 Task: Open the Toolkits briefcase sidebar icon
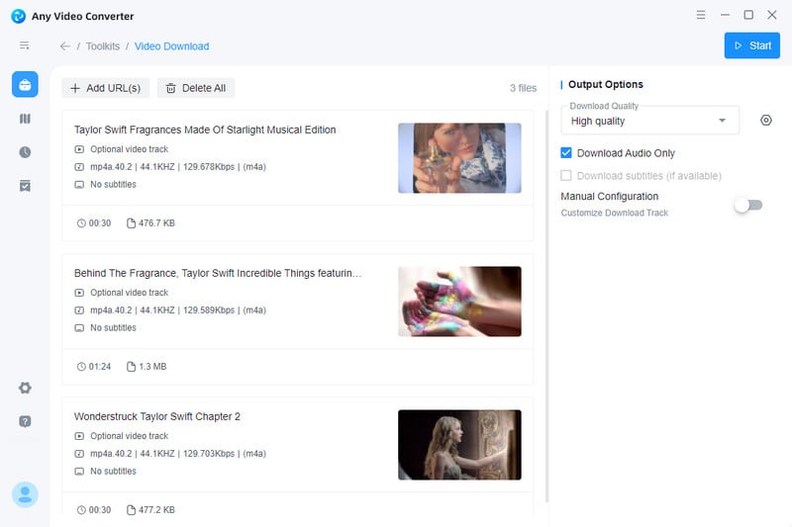[25, 85]
